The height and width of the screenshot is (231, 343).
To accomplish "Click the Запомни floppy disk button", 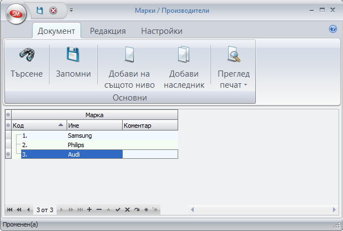I will point(73,63).
